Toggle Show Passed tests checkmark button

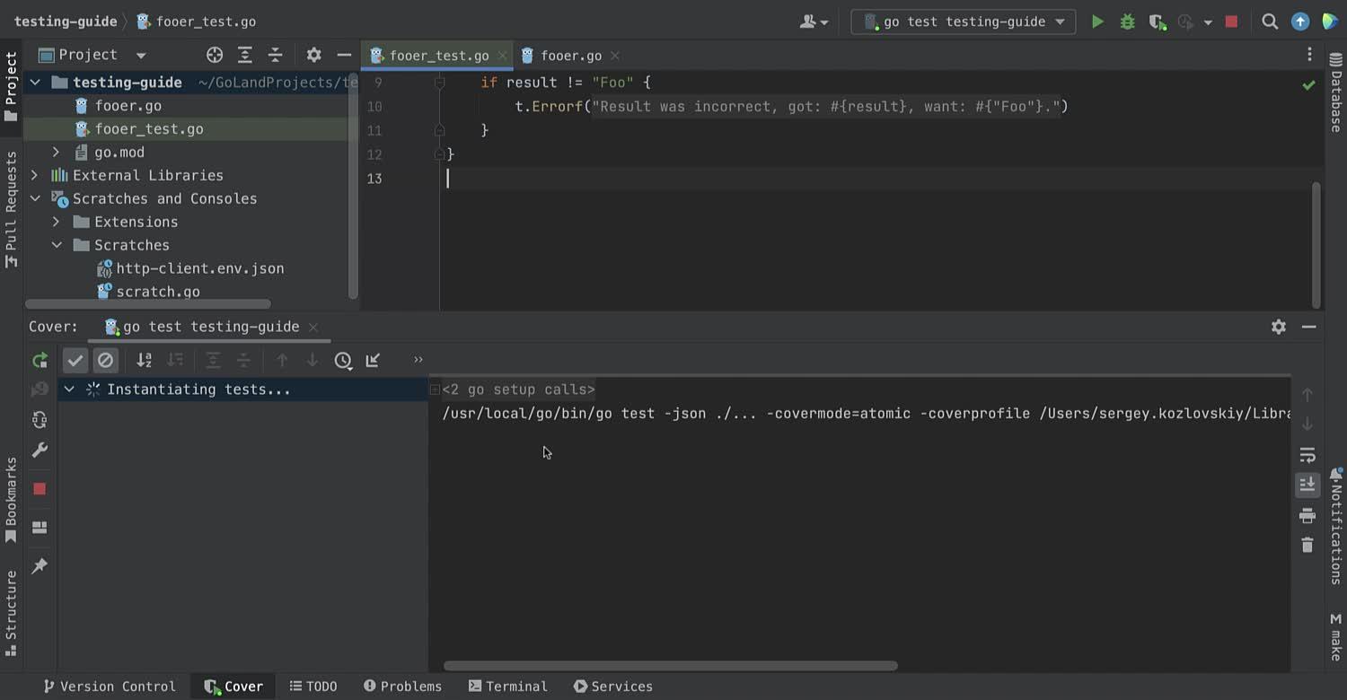pyautogui.click(x=75, y=361)
